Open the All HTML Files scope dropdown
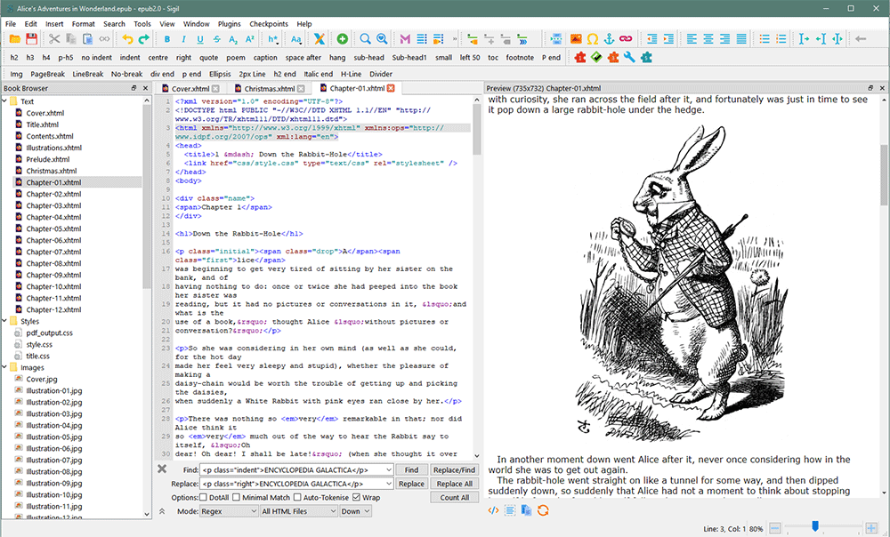 coord(297,511)
